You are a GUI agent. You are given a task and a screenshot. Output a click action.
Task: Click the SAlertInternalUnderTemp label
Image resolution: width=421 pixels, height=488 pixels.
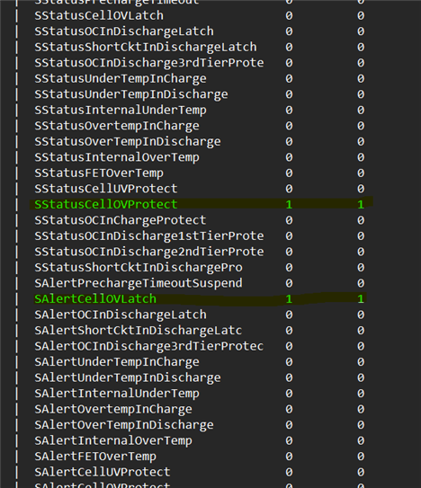[117, 394]
